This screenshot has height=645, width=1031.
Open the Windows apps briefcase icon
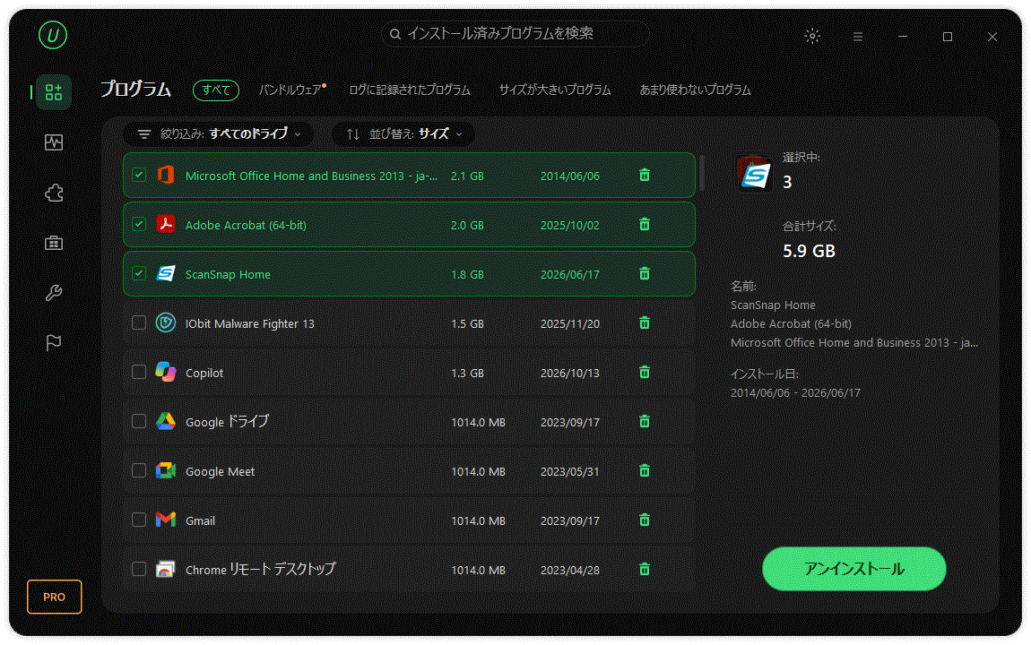53,243
